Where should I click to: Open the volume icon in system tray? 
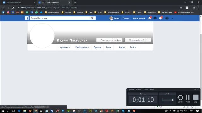(x=181, y=111)
